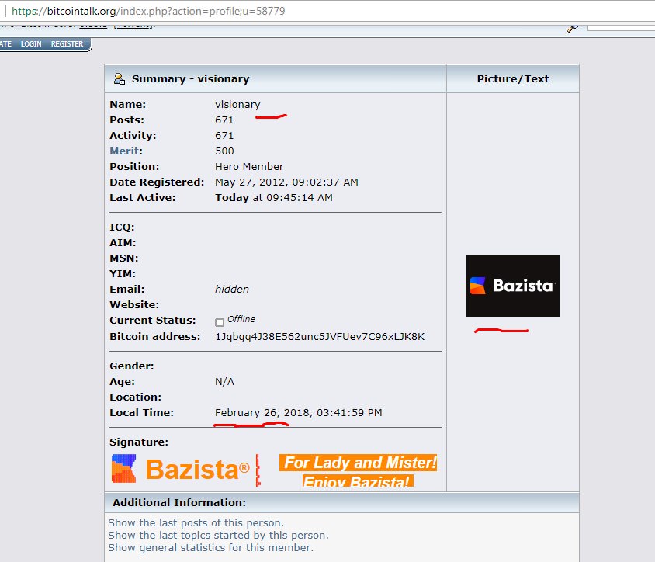The height and width of the screenshot is (562, 655).
Task: Open 'Show the last posts of this person'
Action: 196,522
